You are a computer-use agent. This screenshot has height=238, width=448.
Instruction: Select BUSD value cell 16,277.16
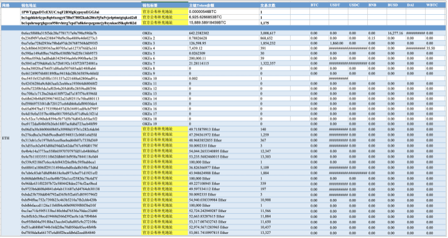[395, 33]
